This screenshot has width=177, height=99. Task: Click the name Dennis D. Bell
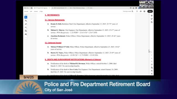[56, 24]
